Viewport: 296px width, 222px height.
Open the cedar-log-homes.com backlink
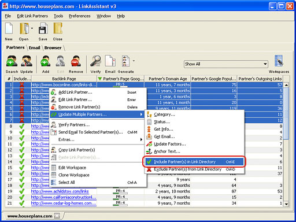pyautogui.click(x=64, y=203)
